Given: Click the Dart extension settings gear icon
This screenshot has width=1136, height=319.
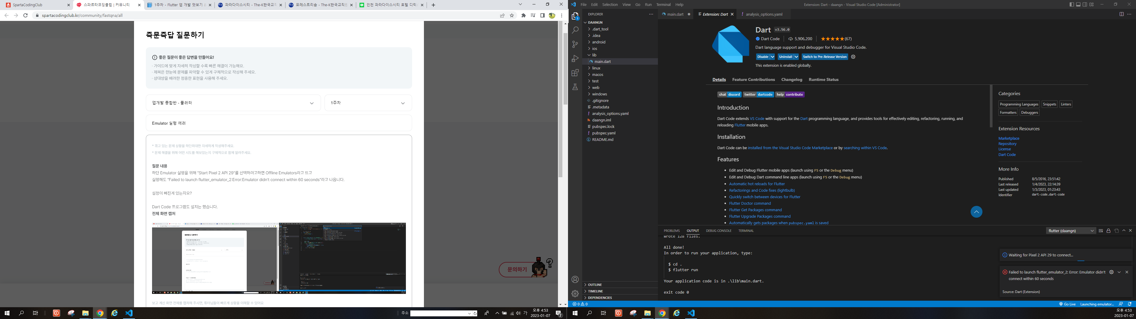Looking at the screenshot, I should point(853,57).
